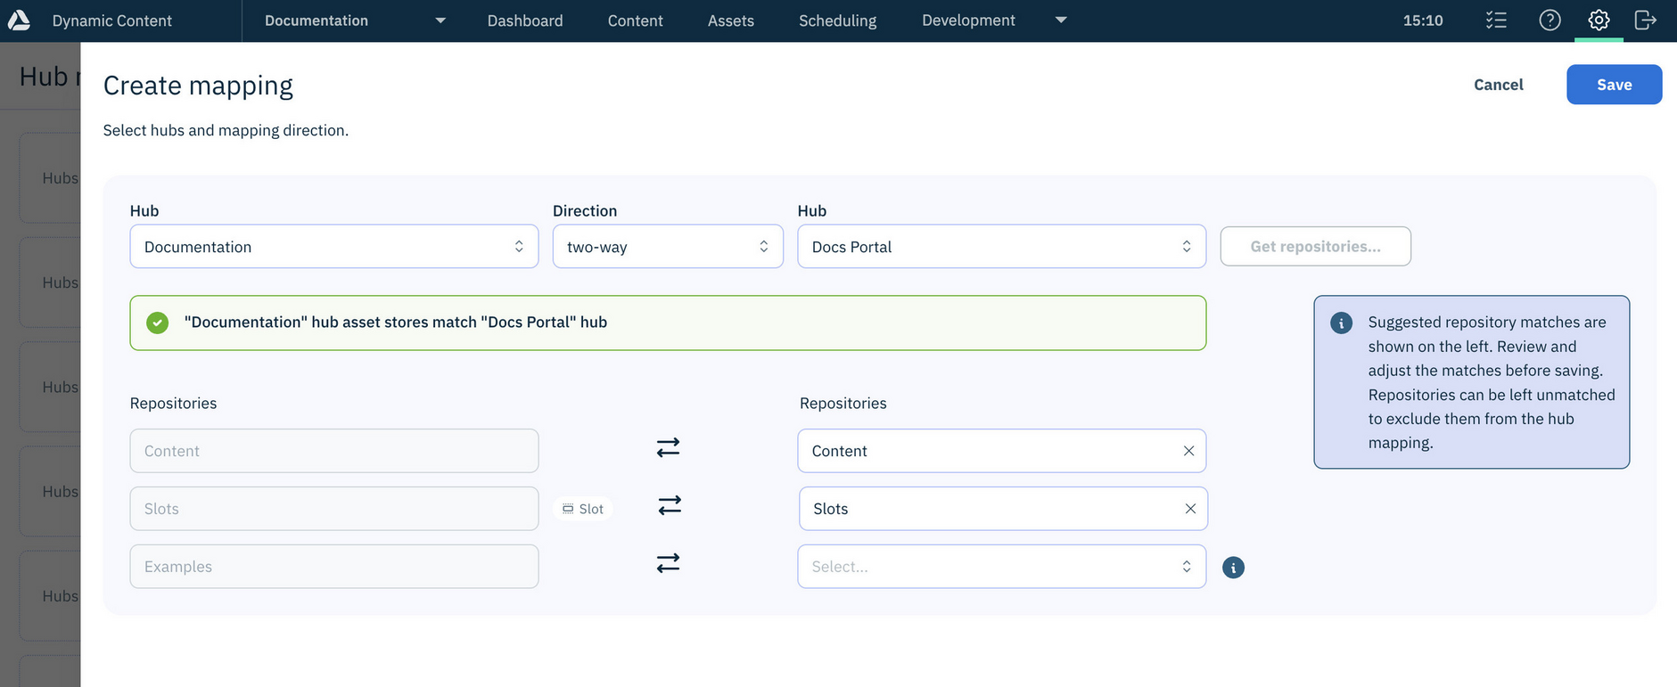Viewport: 1677px width, 687px height.
Task: Click the Dynamic Content title
Action: click(x=112, y=20)
